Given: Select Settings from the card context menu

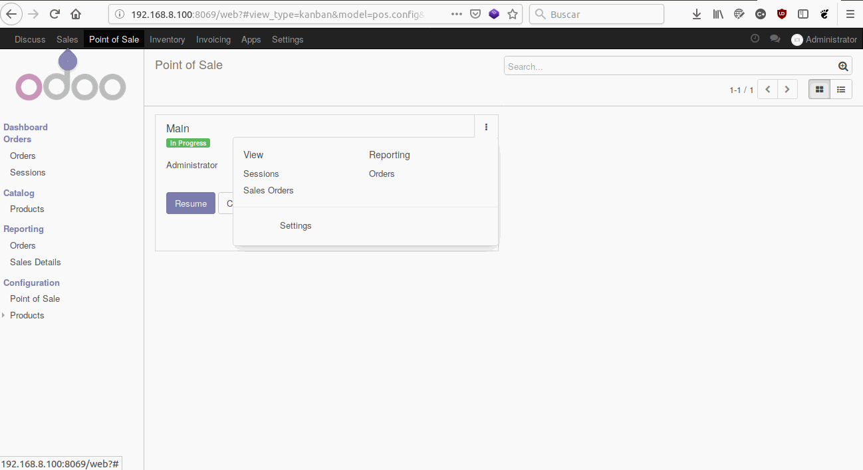Looking at the screenshot, I should coord(295,225).
